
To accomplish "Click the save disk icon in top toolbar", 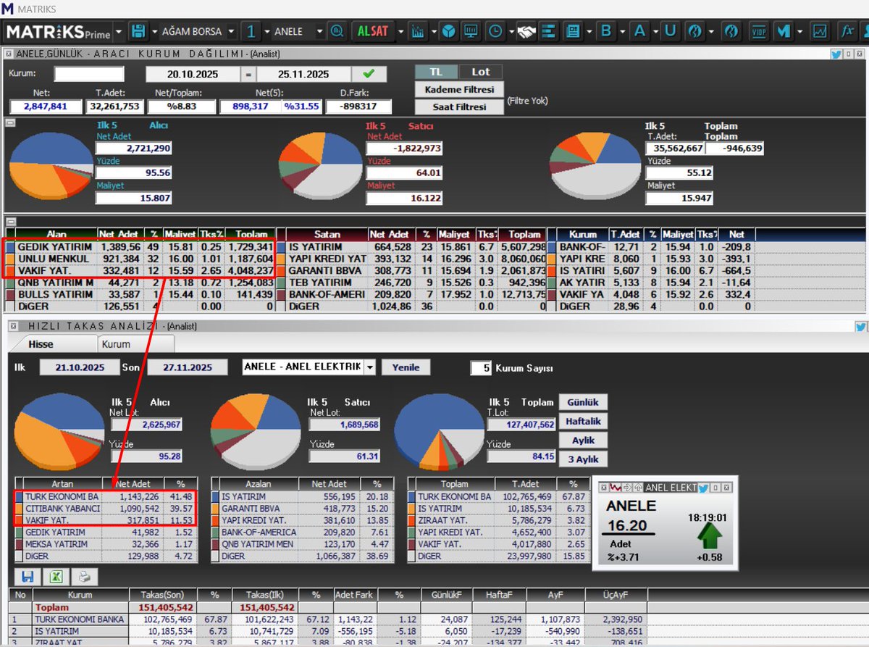I will click(x=138, y=31).
